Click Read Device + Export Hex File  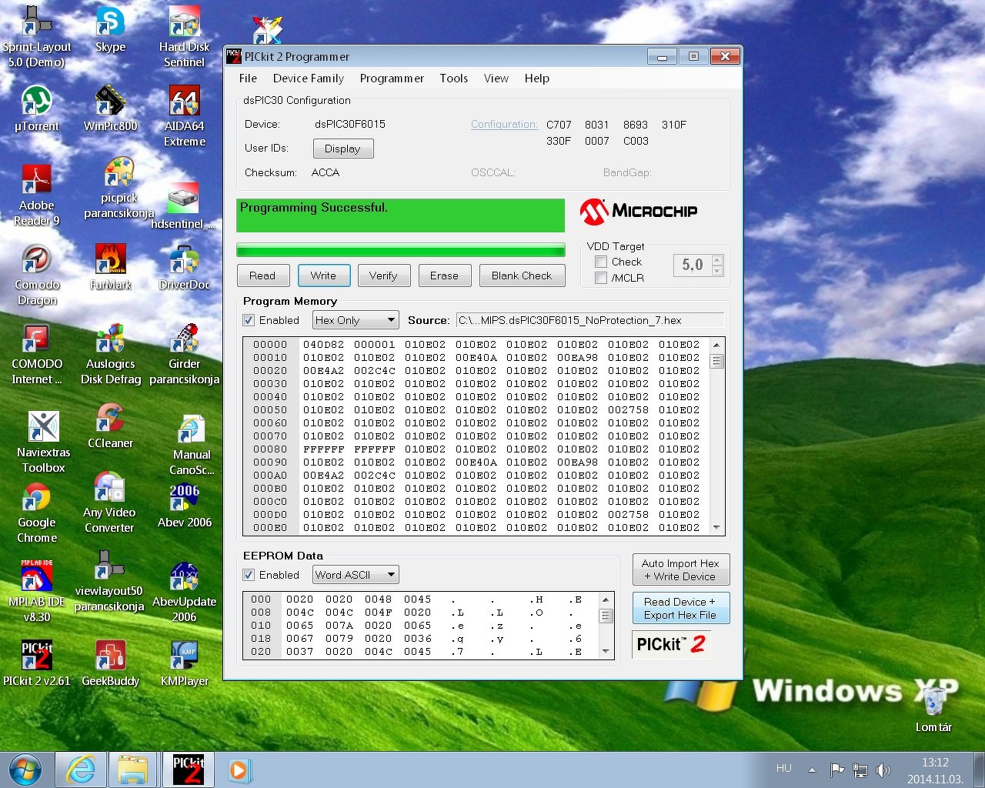680,609
